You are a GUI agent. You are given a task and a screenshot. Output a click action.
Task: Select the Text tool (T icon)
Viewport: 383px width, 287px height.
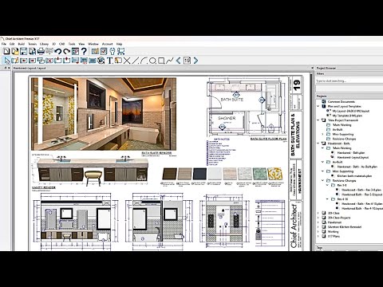(x=109, y=61)
